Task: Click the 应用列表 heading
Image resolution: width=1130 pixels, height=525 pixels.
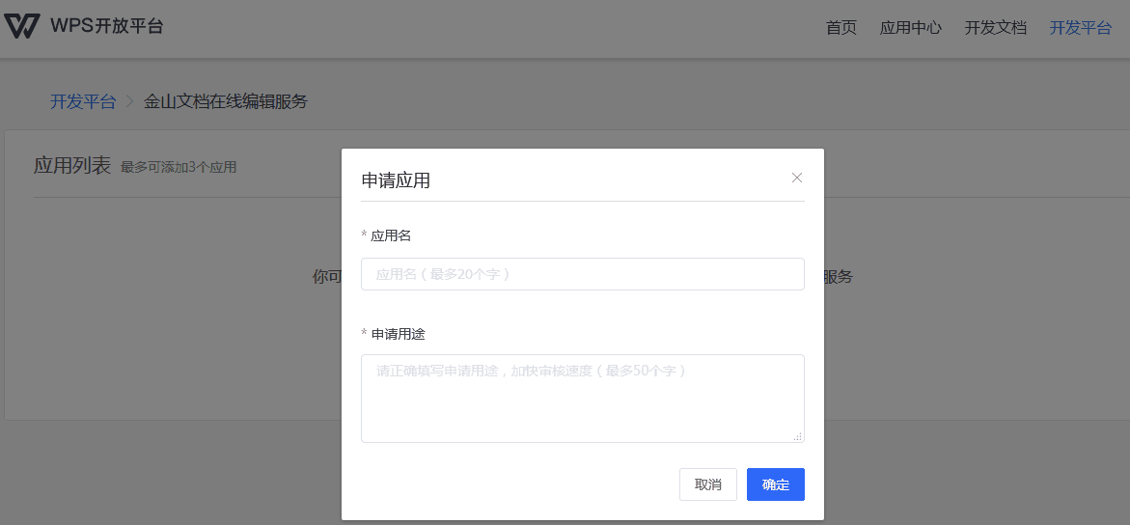Action: point(72,165)
